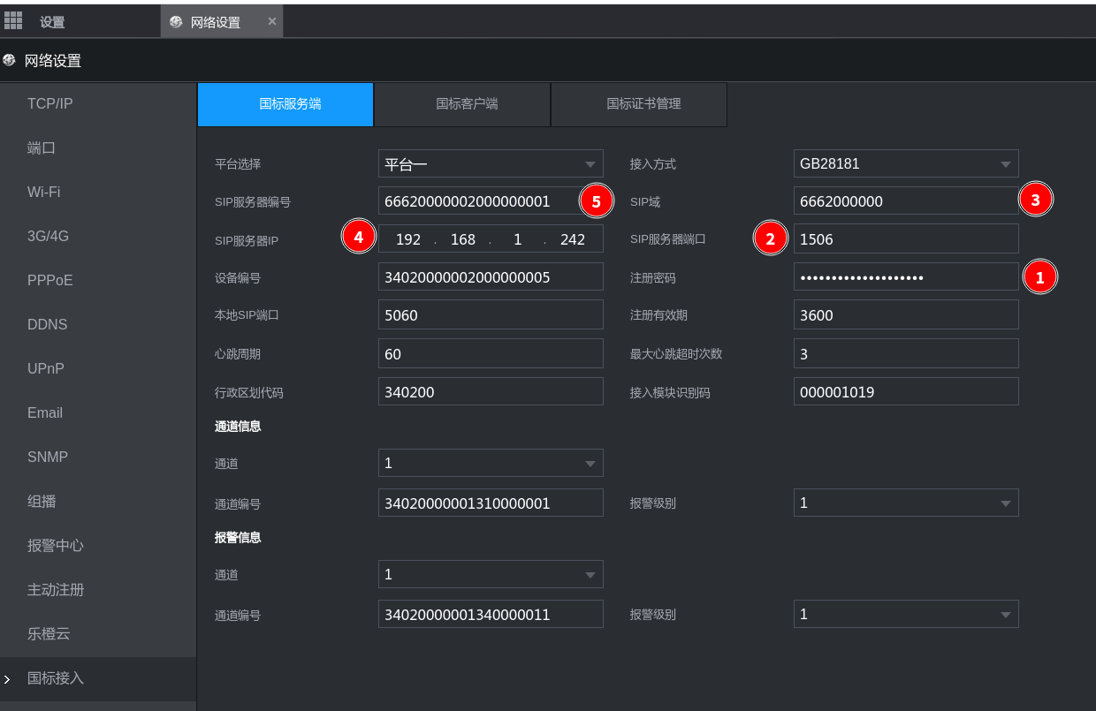Screen dimensions: 1096x711
Task: Click the globe icon beside 网络设置 header
Action: [10, 61]
